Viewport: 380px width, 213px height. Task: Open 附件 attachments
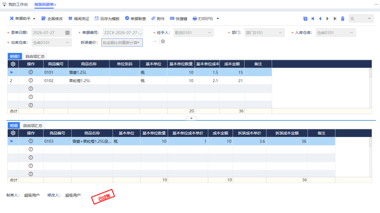click(158, 19)
